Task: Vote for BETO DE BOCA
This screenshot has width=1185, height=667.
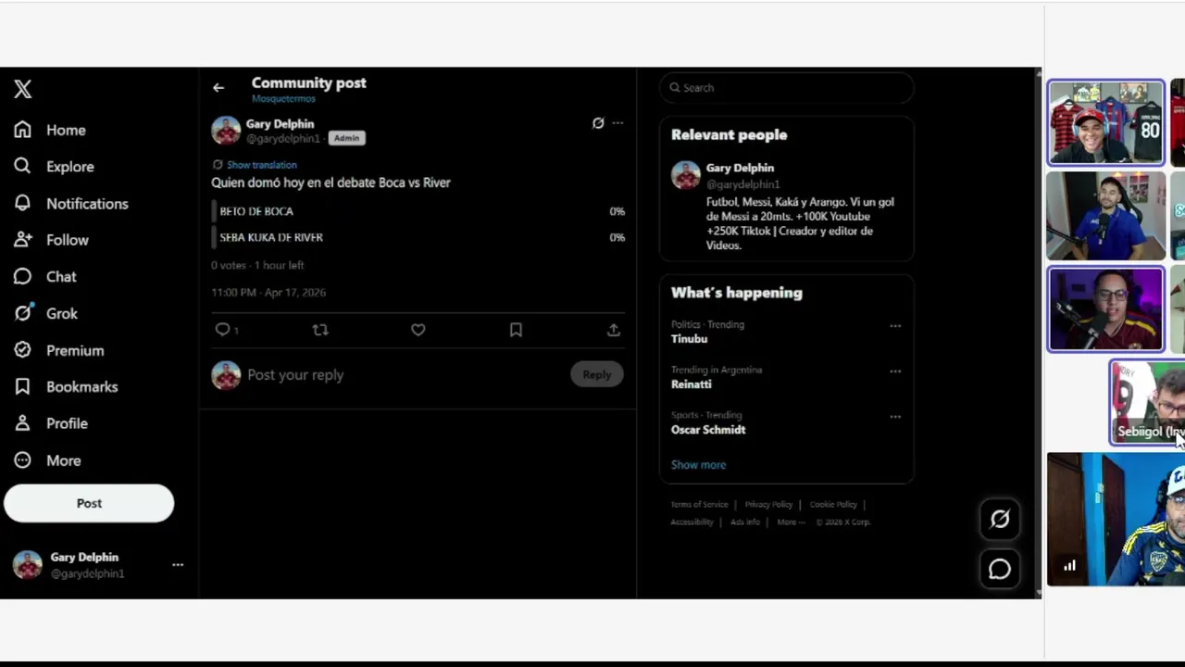Action: tap(418, 211)
